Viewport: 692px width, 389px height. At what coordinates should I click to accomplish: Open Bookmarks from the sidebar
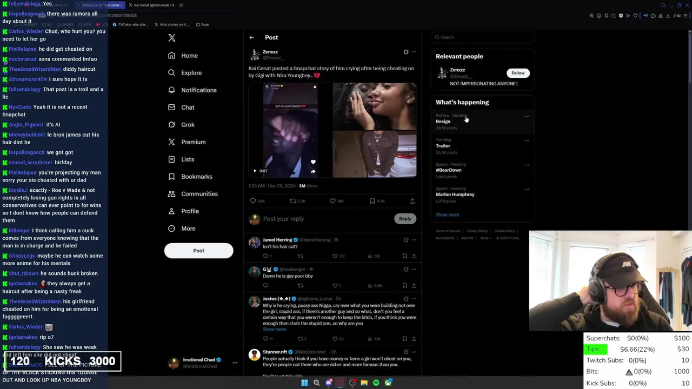(190, 177)
